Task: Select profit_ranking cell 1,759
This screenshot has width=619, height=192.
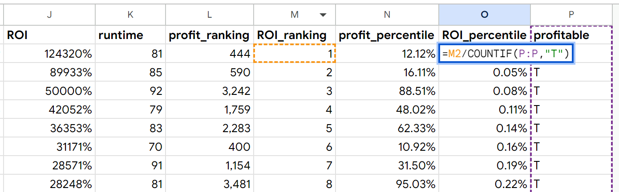Action: (209, 110)
